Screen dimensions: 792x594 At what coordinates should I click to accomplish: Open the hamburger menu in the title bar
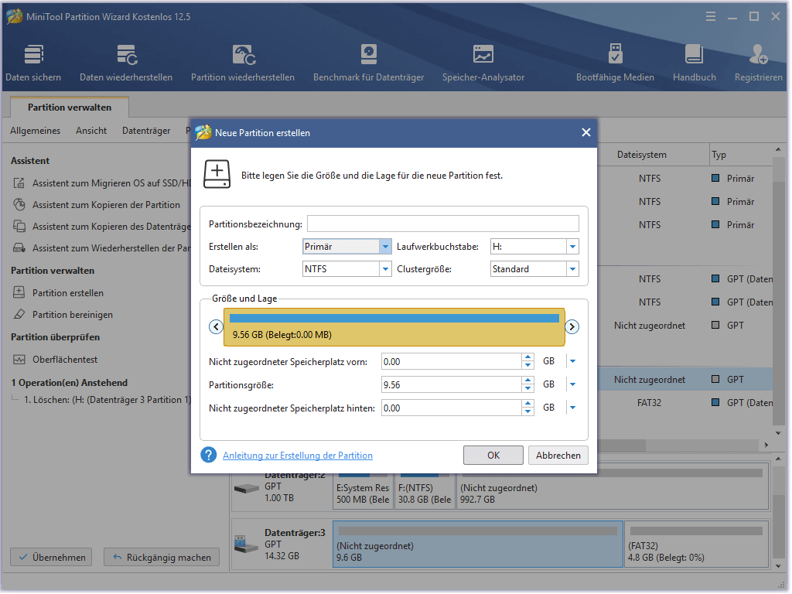click(711, 17)
